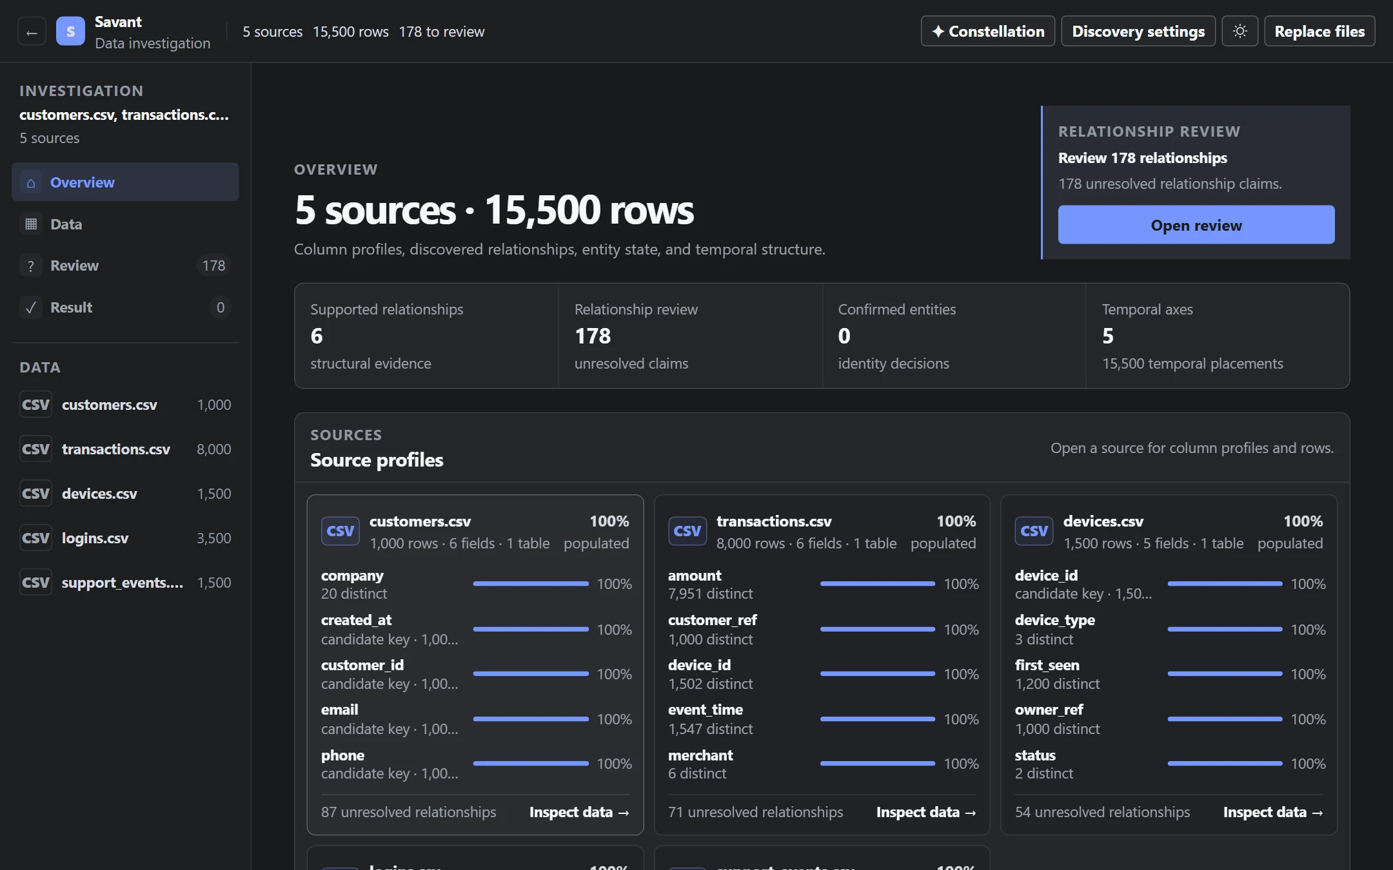Click '71 unresolved relationships' text
The height and width of the screenshot is (870, 1393).
[755, 812]
